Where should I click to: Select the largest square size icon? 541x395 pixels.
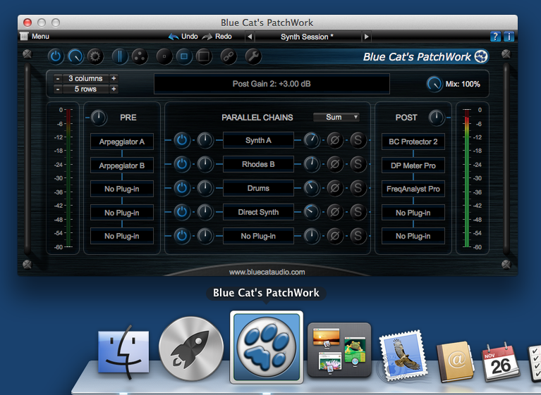204,56
